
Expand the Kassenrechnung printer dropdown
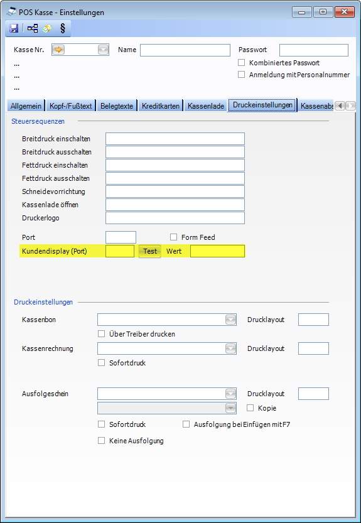coord(230,348)
